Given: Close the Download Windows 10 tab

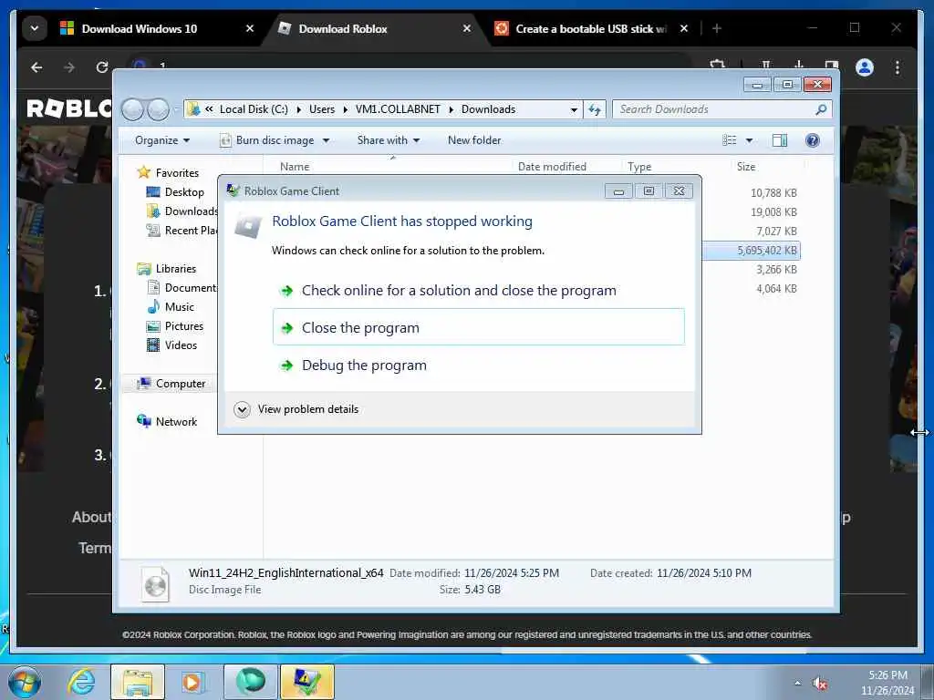Looking at the screenshot, I should click(250, 28).
